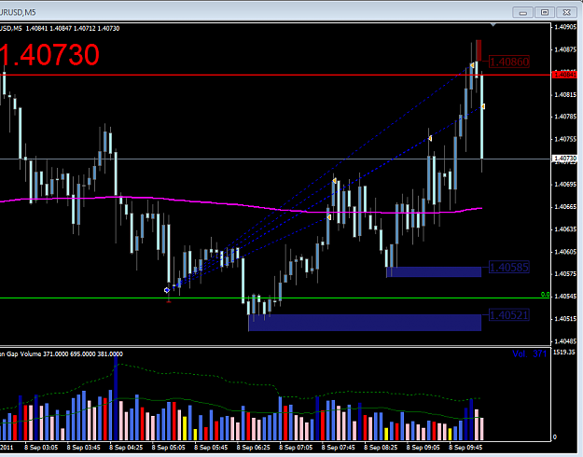Click the 8 Sep 05:45 time label
The image size is (583, 457).
[x=211, y=448]
